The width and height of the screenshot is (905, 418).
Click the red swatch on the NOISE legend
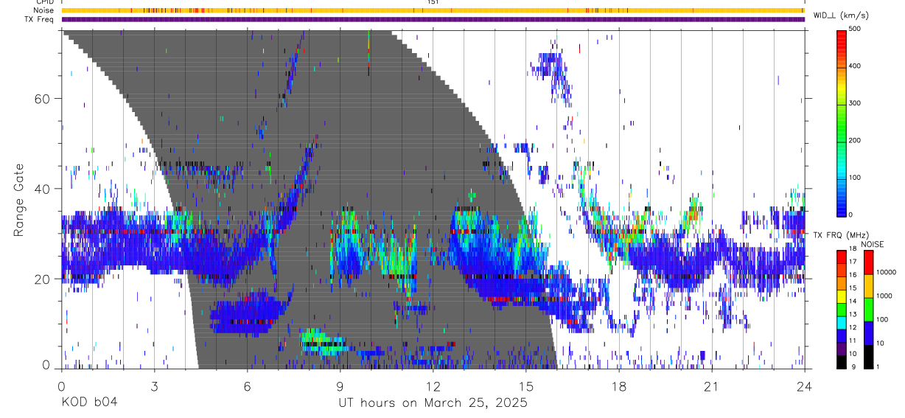click(x=868, y=262)
